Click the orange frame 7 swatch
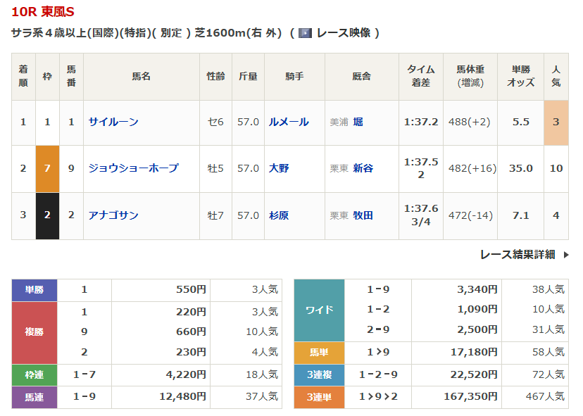 (47, 168)
